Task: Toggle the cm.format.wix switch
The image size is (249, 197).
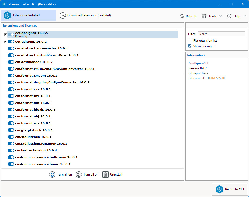Action: click(x=11, y=123)
